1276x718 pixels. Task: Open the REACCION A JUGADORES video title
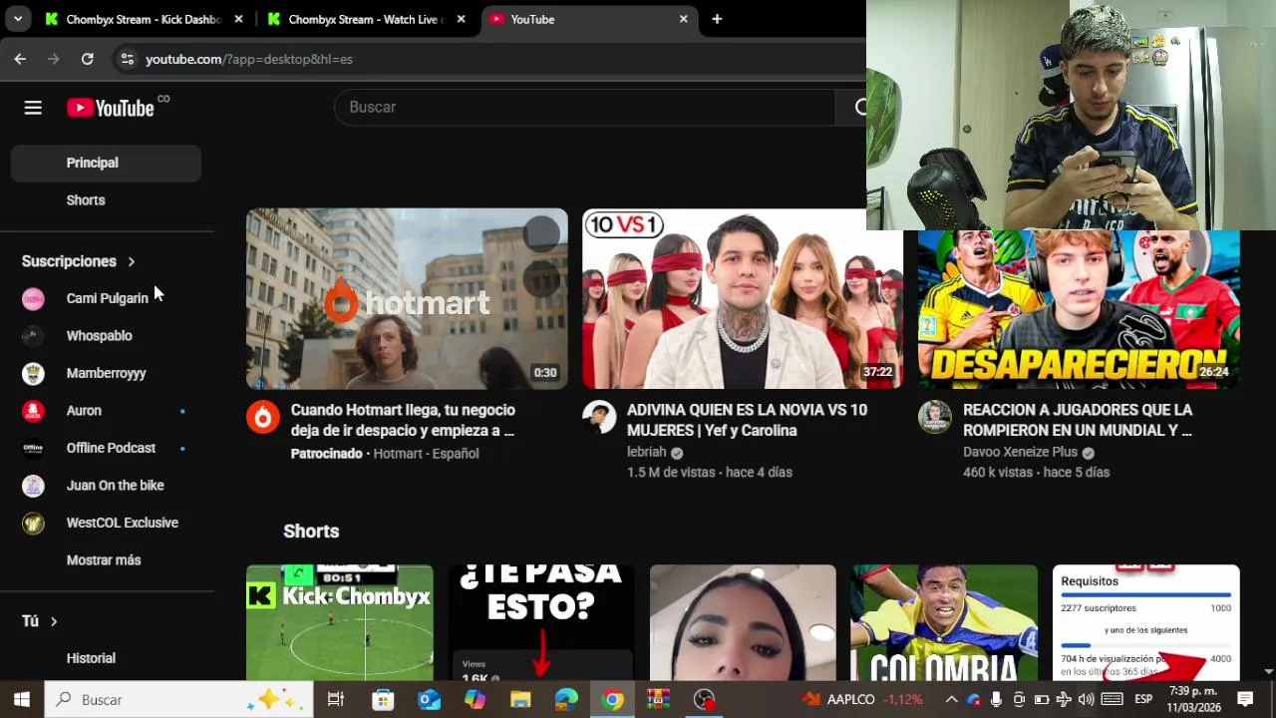pyautogui.click(x=1078, y=420)
